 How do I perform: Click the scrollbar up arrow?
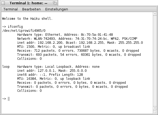(x=155, y=14)
